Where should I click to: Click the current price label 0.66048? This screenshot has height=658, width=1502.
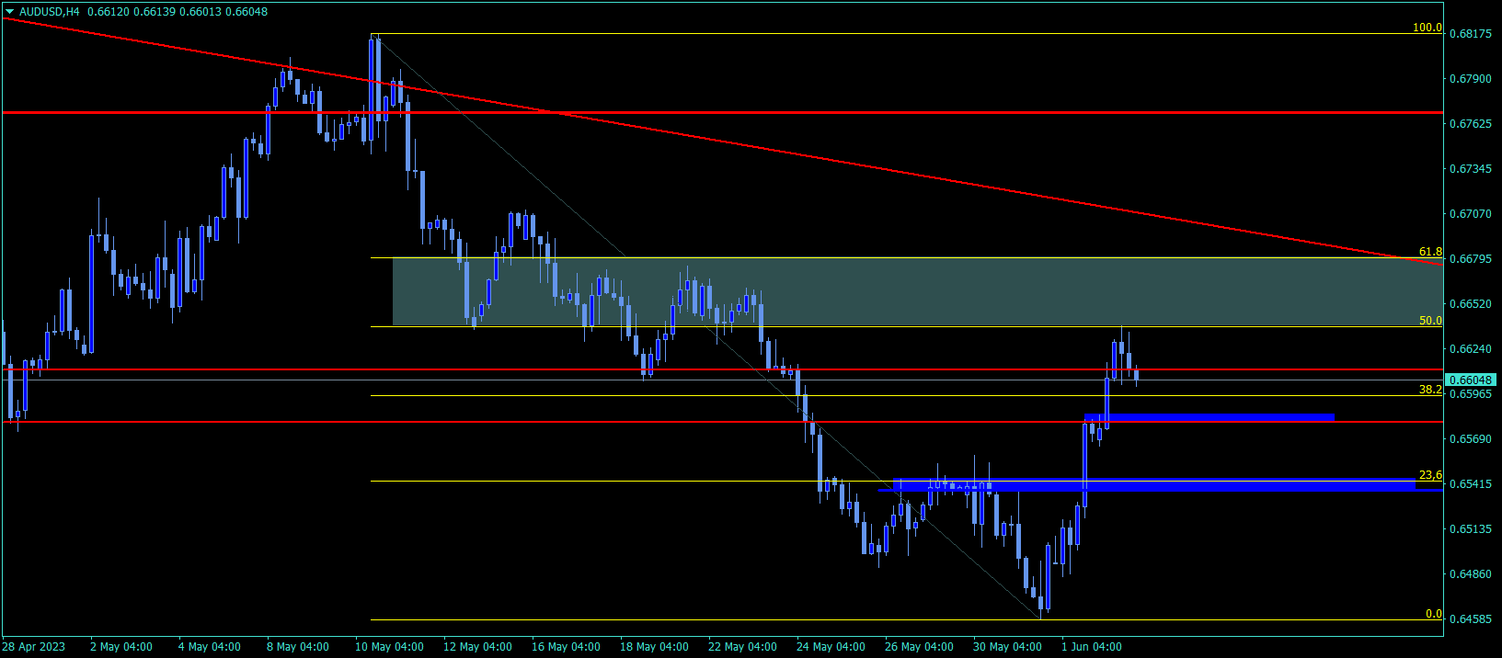tap(1470, 380)
